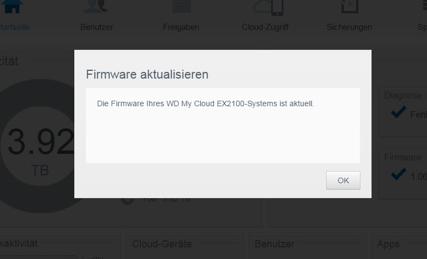Switch to Benutzer tab label
Image resolution: width=427 pixels, height=259 pixels.
pos(96,27)
